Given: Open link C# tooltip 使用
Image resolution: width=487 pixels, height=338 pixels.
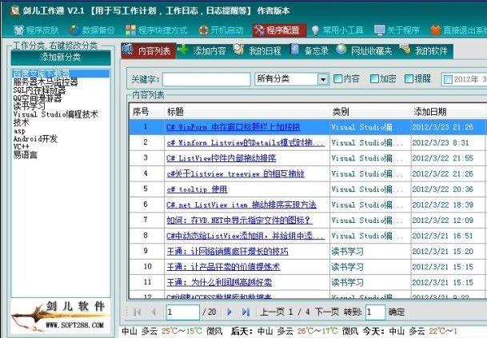Looking at the screenshot, I should (197, 189).
